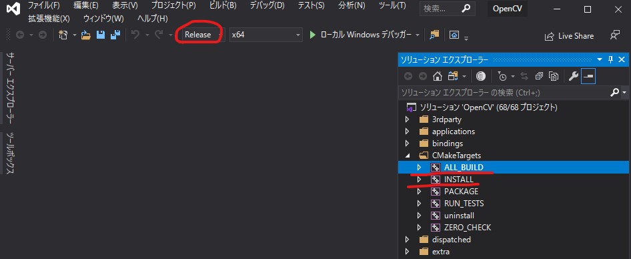This screenshot has width=631, height=259.
Task: Click Sync with Active Document icon
Action: (x=524, y=75)
